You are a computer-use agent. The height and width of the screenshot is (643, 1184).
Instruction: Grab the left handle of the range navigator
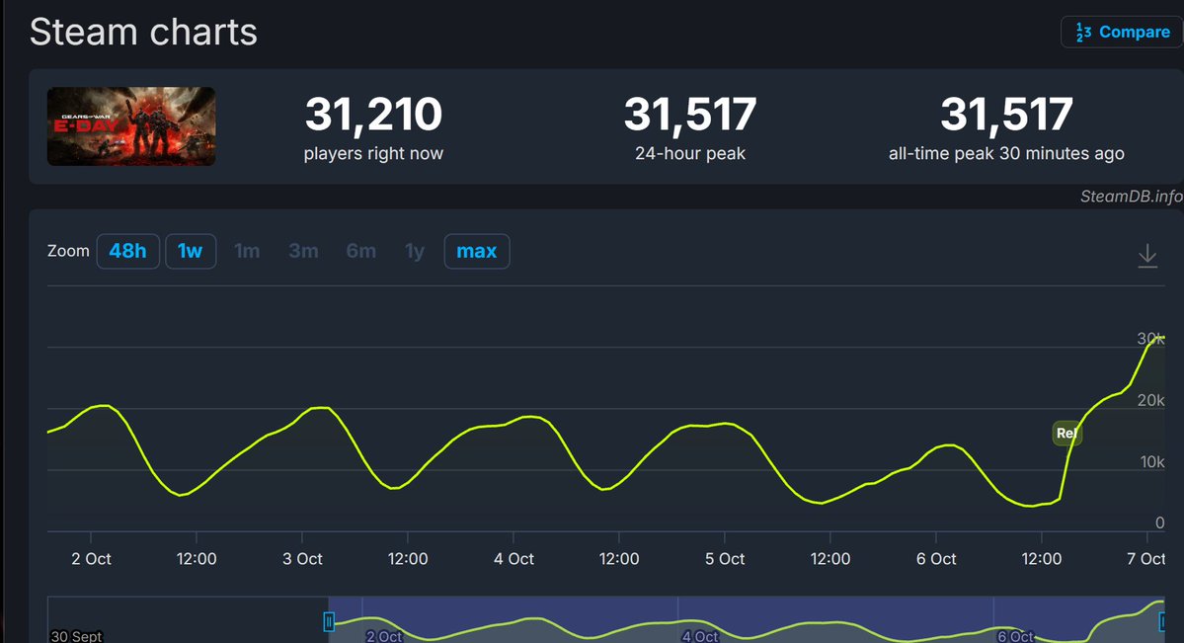[329, 621]
